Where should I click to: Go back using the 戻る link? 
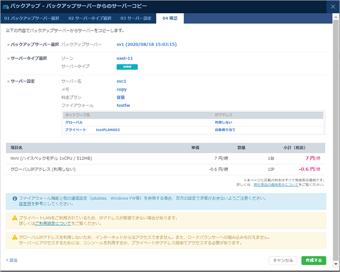12,260
